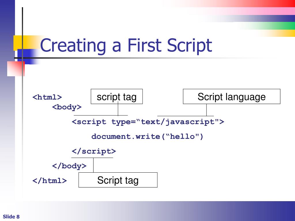Click the 'Slide 8' footer label

tap(11, 217)
